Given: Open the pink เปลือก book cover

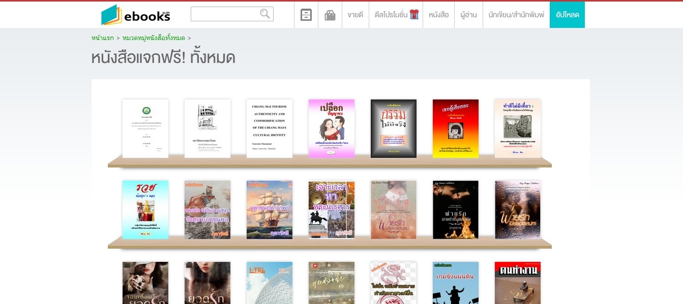Looking at the screenshot, I should 332,128.
